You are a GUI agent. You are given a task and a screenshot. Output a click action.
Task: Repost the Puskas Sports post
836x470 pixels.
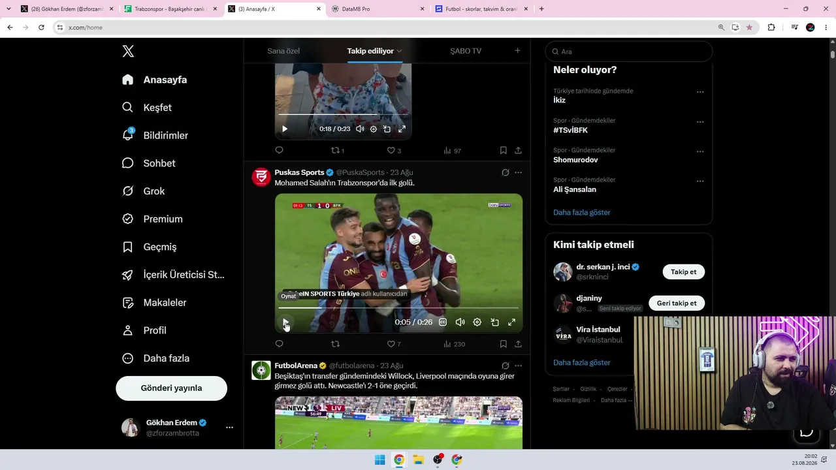click(x=336, y=344)
